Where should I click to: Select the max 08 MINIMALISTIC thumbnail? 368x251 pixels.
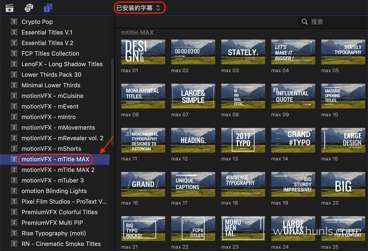(243, 96)
